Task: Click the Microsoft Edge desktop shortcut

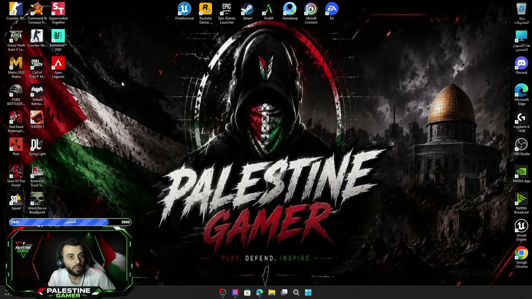Action: (521, 95)
